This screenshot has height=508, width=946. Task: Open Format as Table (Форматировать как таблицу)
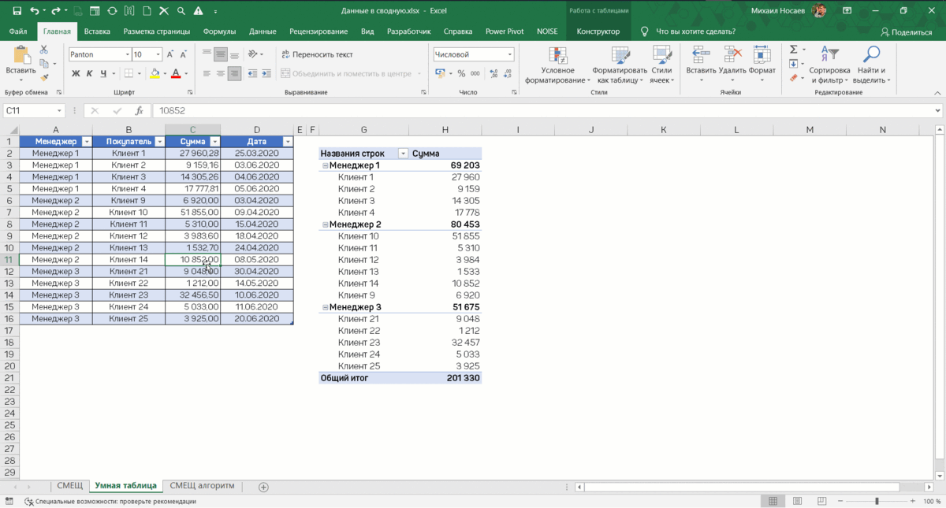coord(620,65)
